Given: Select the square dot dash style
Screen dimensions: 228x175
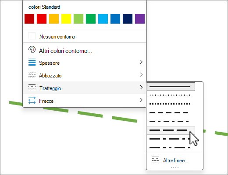Looking at the screenshot, I should click(171, 104).
